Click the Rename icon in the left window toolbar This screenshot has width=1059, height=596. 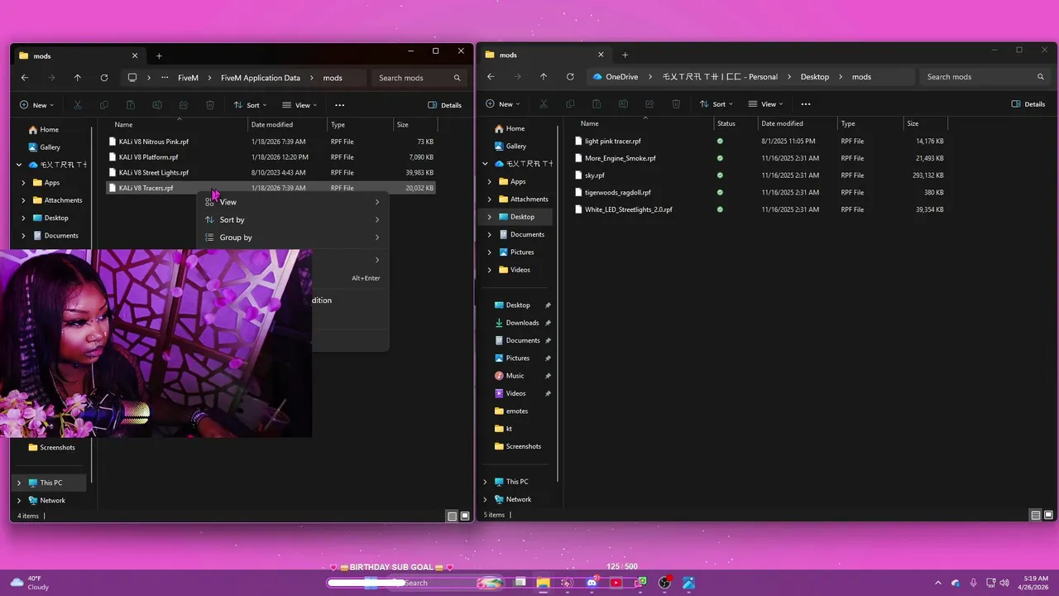tap(157, 105)
